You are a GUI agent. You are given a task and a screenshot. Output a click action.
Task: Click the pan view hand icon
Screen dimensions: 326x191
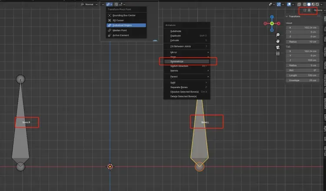click(x=278, y=41)
